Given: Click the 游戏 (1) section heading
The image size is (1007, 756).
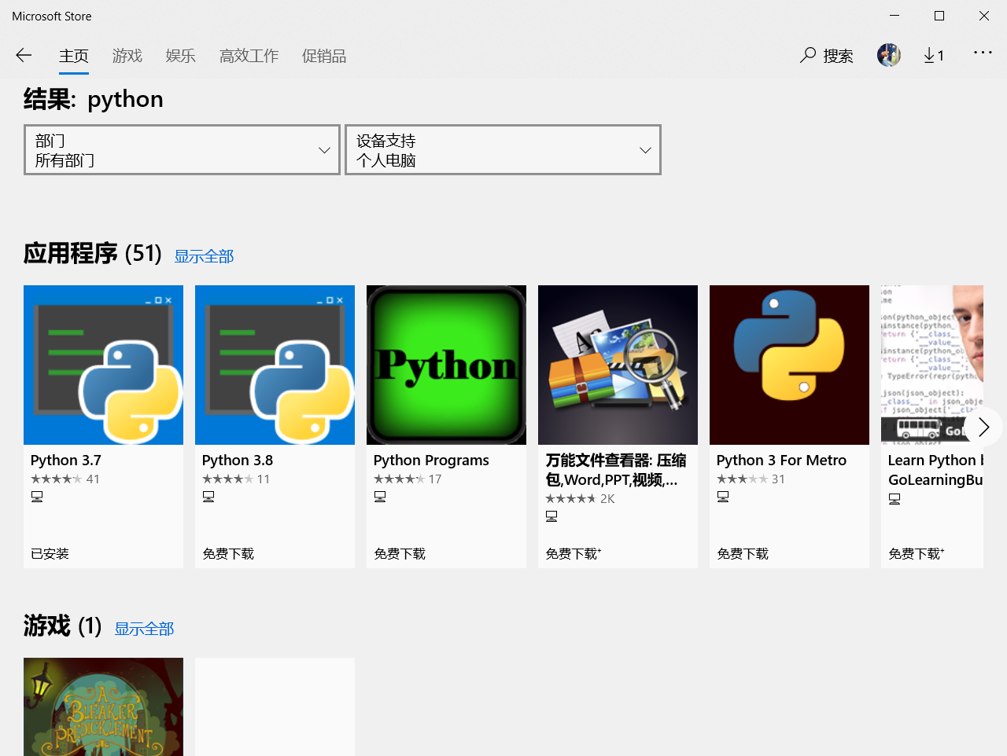Looking at the screenshot, I should click(x=63, y=626).
